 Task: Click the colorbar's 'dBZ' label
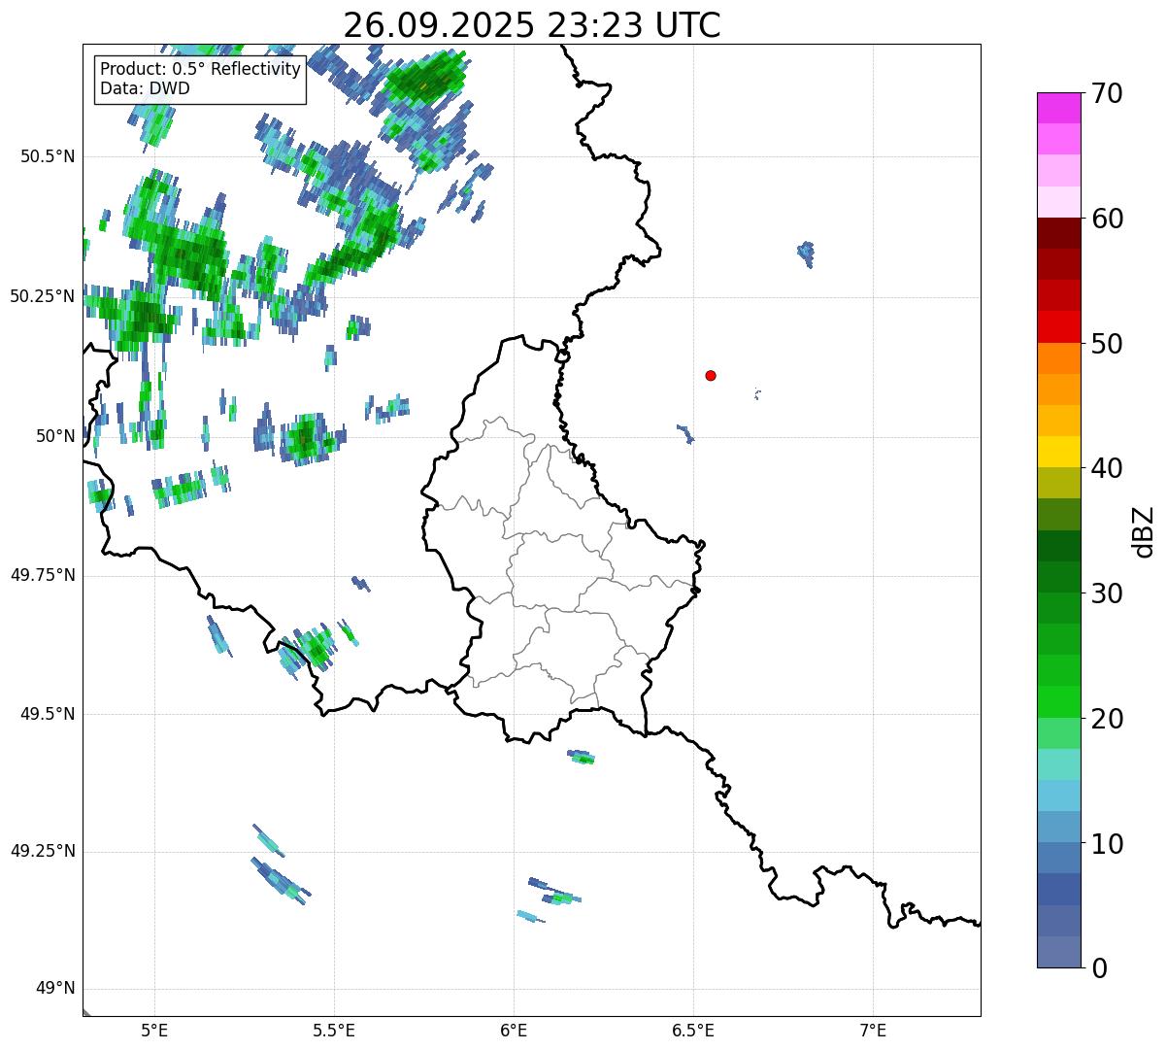click(1145, 530)
